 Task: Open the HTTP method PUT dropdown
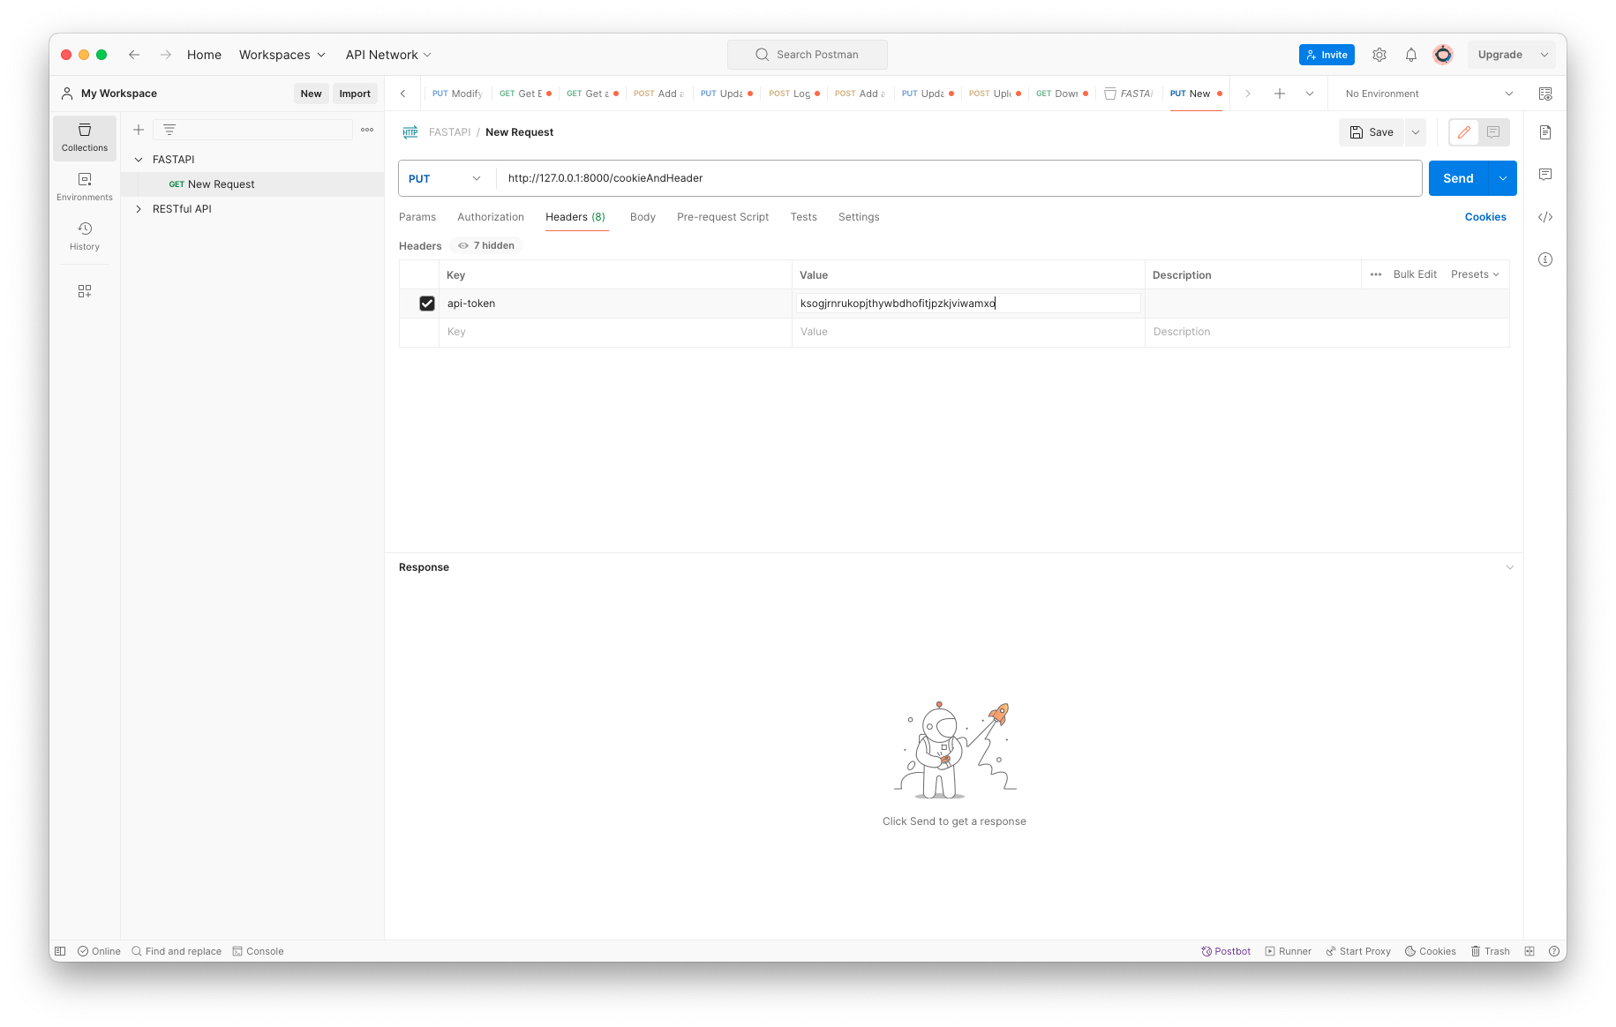(446, 178)
